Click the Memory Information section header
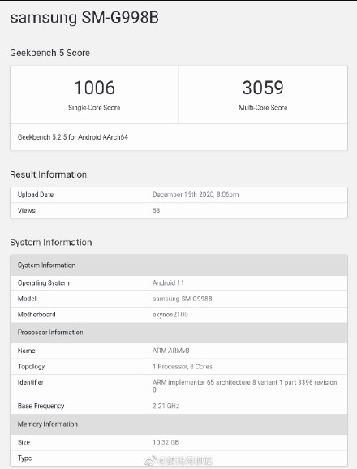This screenshot has height=469, width=357. pos(178,424)
